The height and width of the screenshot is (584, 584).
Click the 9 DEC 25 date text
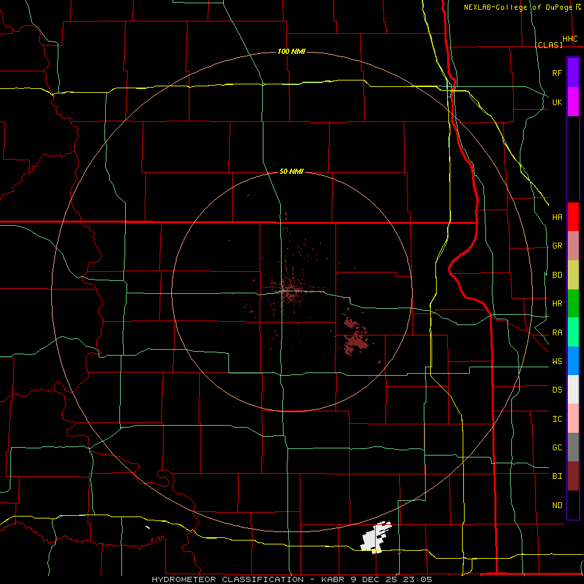(374, 579)
